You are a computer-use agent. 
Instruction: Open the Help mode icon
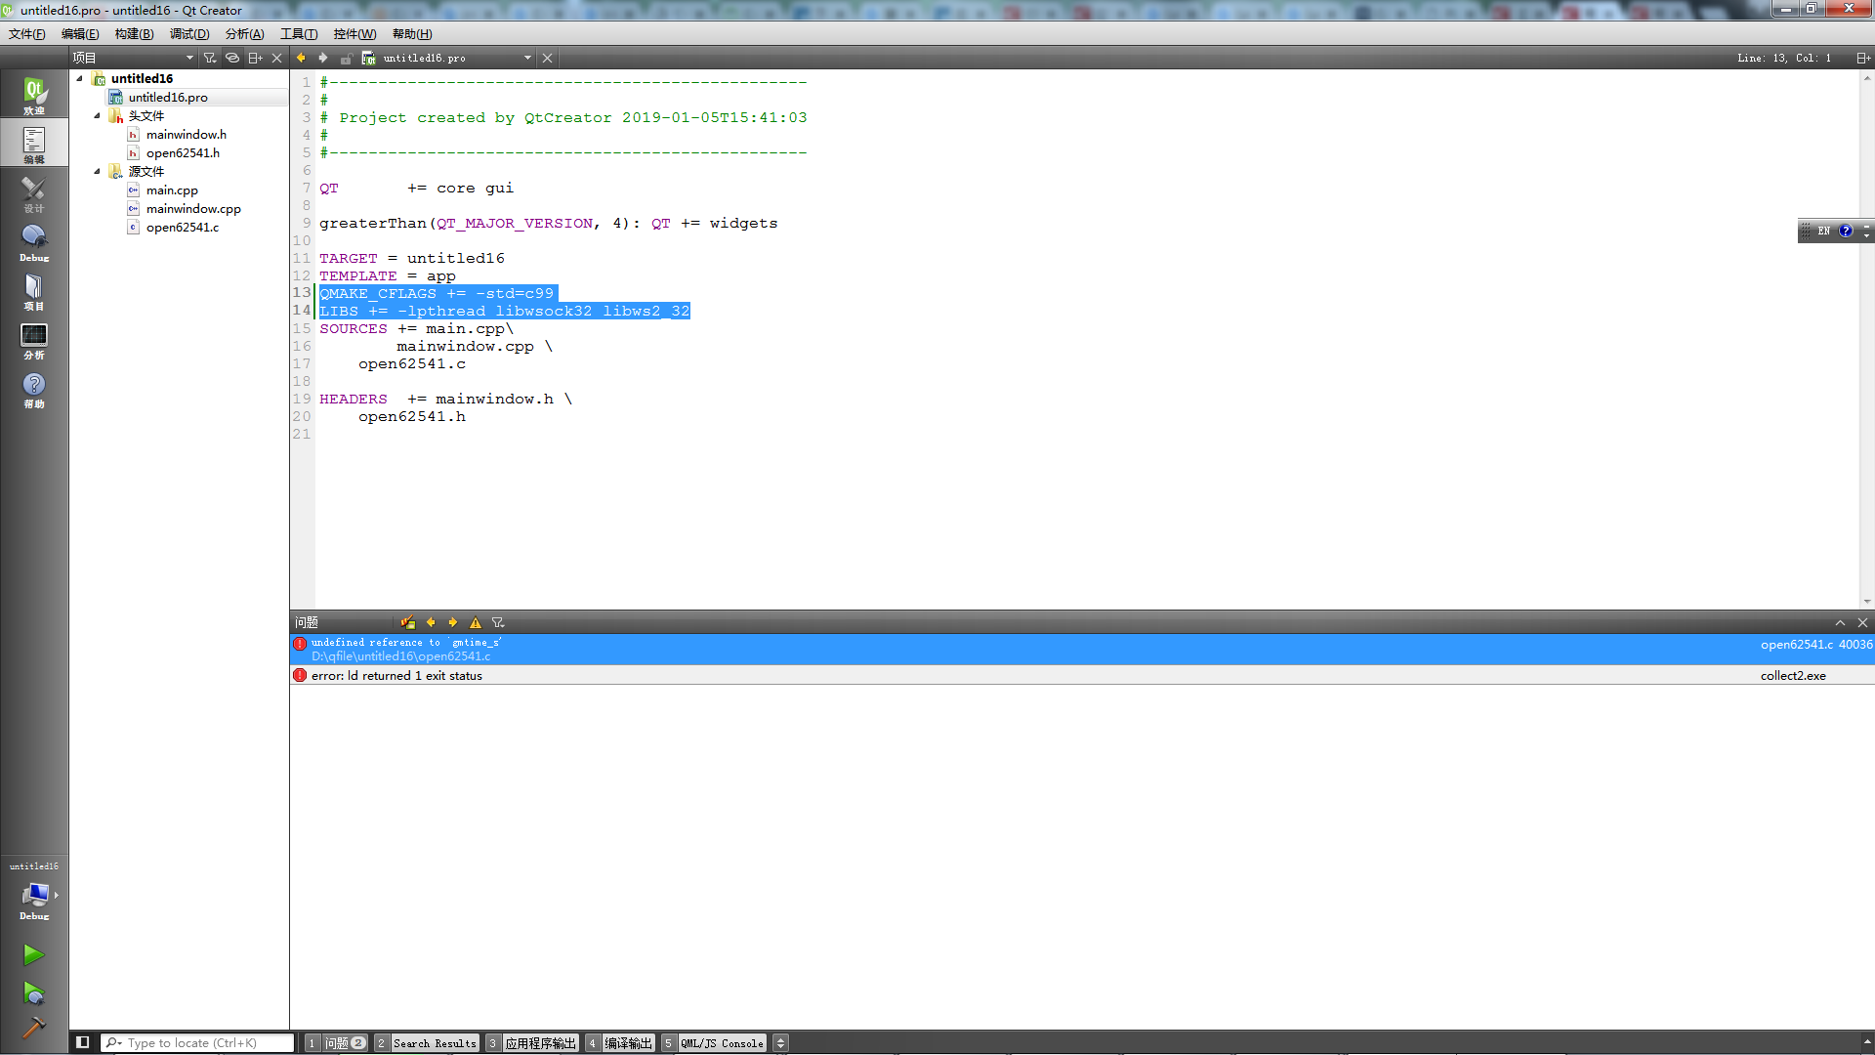point(34,389)
